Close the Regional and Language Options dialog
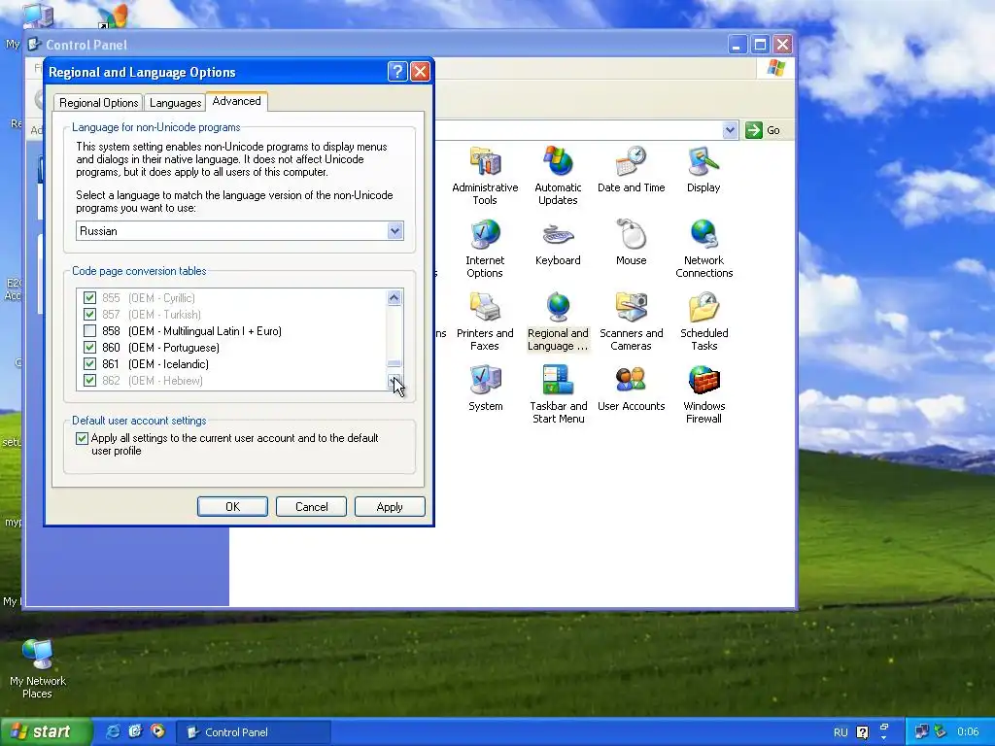The width and height of the screenshot is (995, 746). [x=420, y=71]
